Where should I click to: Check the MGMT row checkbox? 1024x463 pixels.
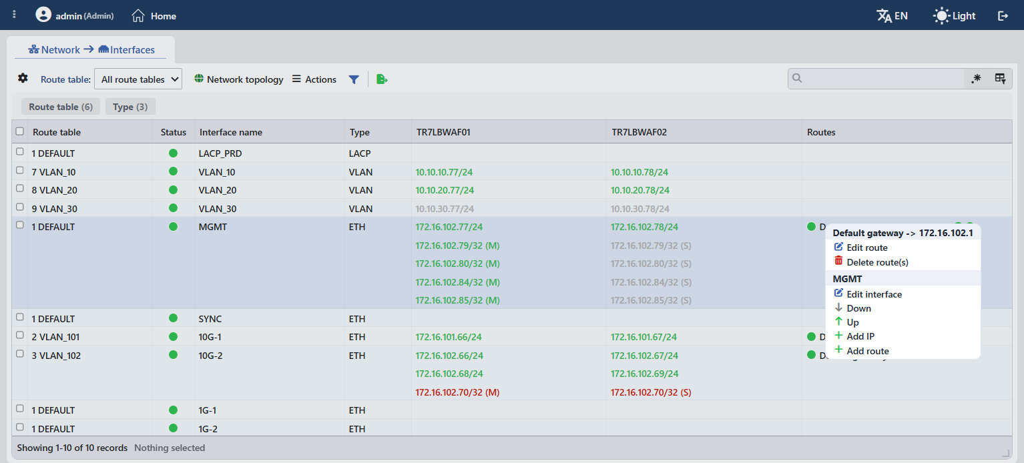point(20,225)
